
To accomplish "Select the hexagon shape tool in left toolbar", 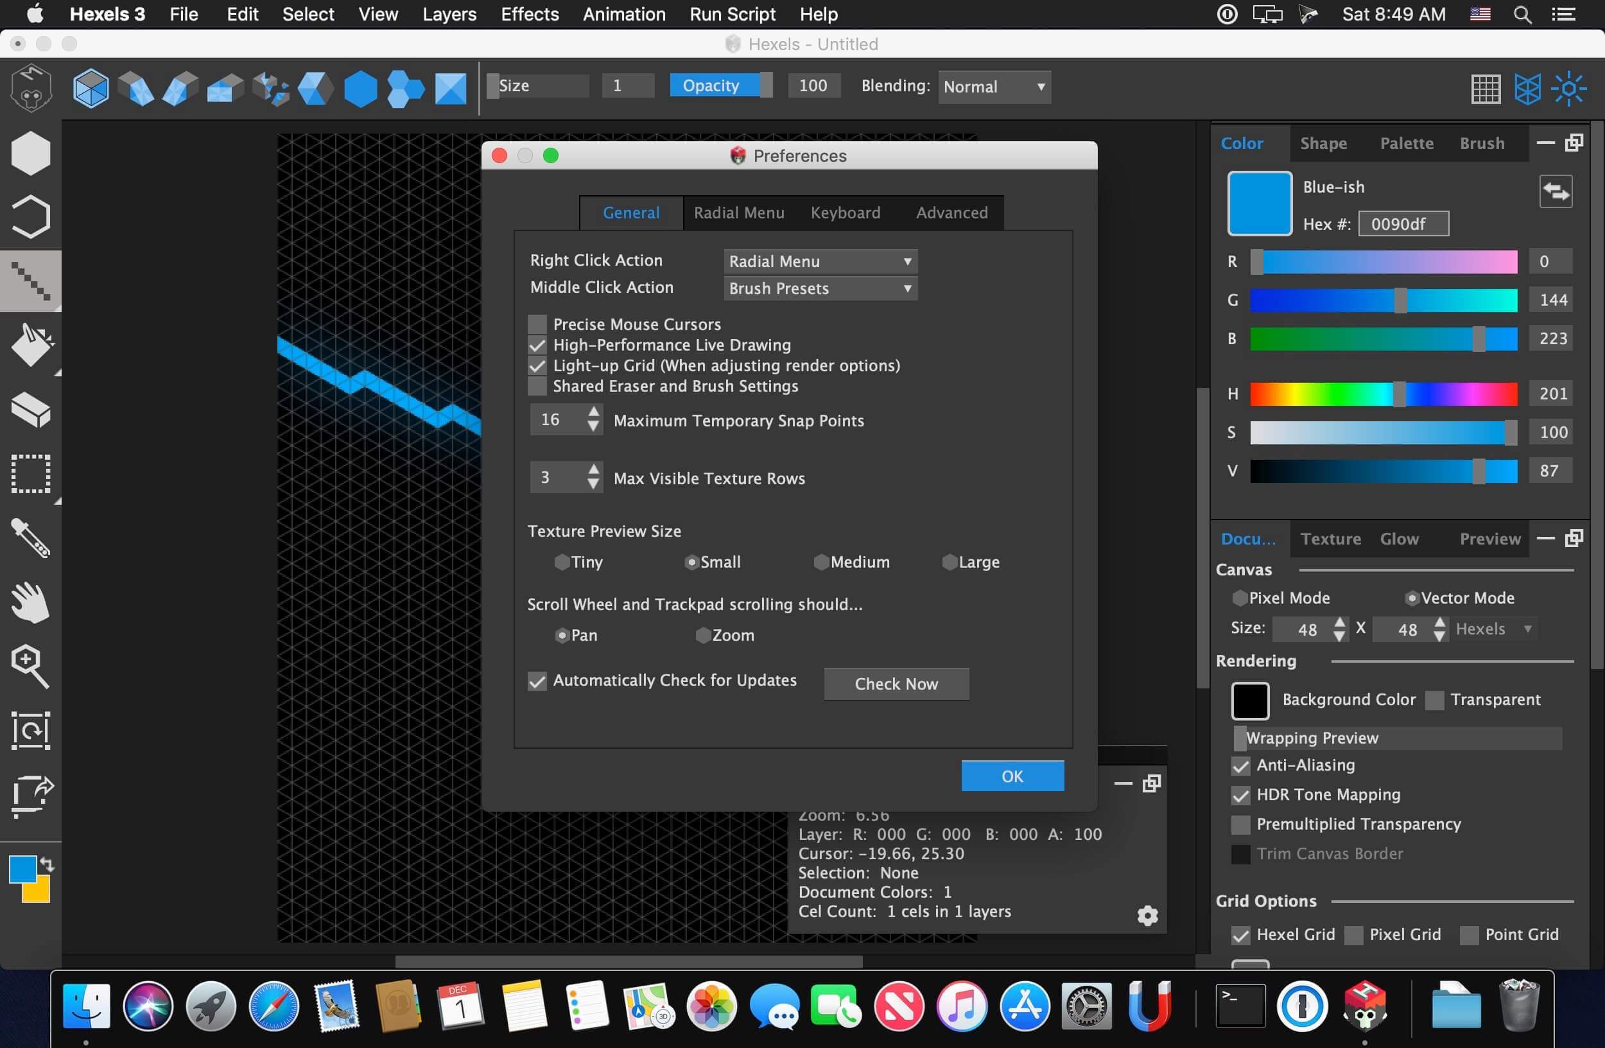I will (x=30, y=153).
